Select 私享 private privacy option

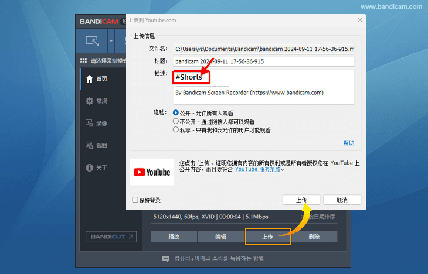[176, 130]
